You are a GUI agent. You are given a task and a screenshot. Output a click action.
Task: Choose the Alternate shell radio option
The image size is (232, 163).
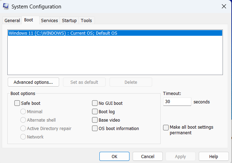(23, 120)
